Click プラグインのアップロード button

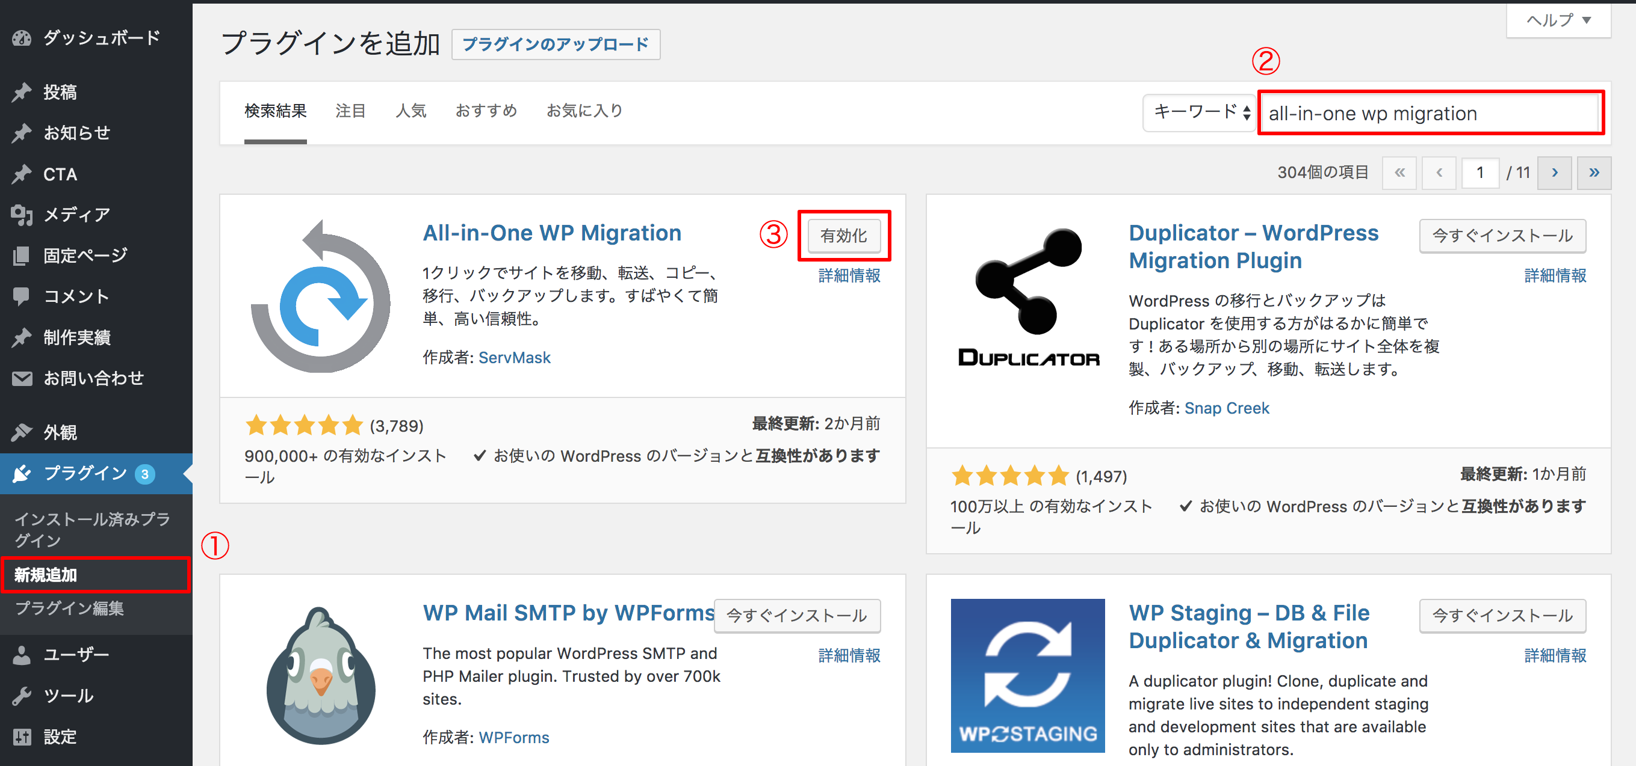point(556,44)
